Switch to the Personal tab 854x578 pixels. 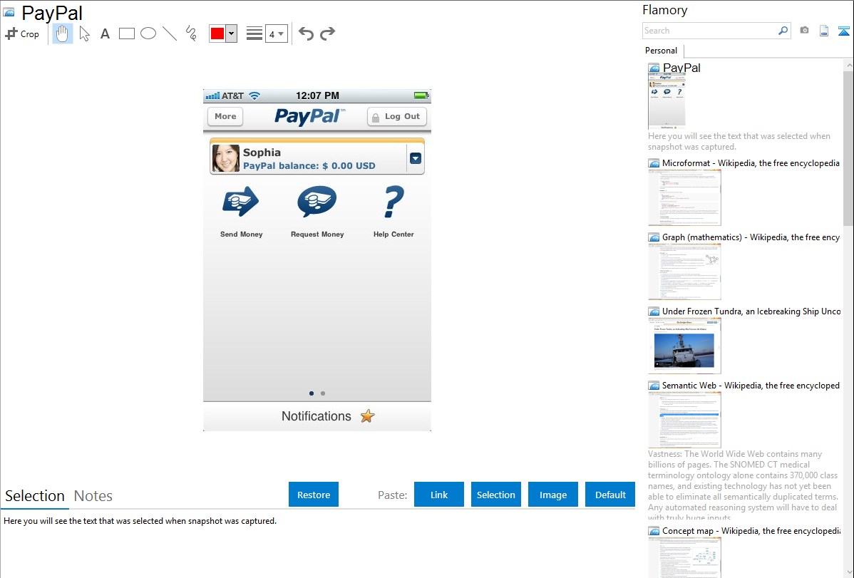coord(662,50)
